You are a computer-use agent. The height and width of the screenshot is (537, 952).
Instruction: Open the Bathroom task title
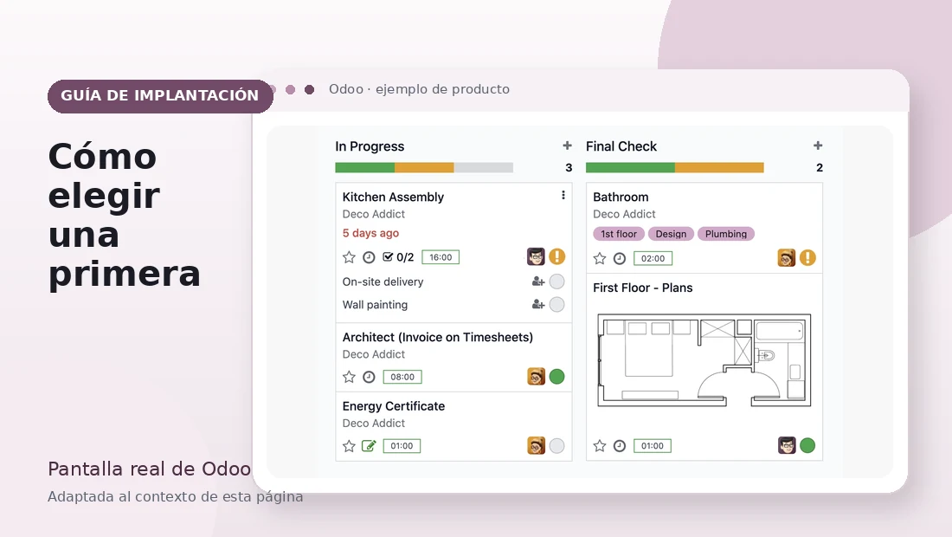point(621,197)
